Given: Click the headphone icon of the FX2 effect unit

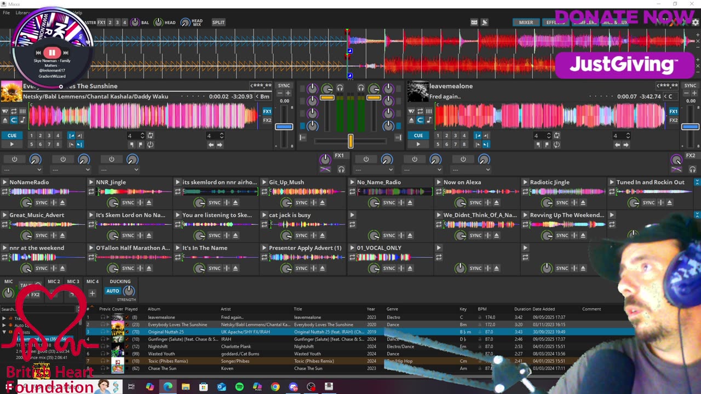Looking at the screenshot, I should [692, 169].
